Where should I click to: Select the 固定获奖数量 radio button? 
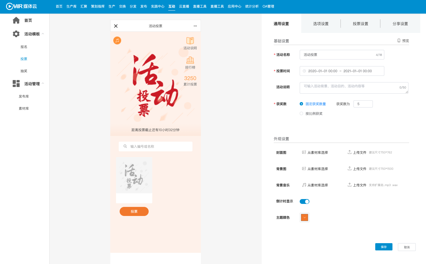click(x=301, y=104)
